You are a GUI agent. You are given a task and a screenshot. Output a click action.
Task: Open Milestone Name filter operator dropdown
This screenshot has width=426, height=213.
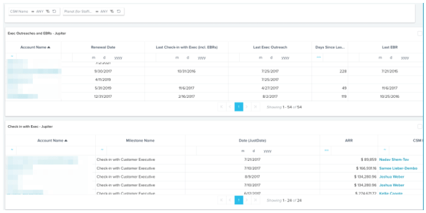(102, 150)
